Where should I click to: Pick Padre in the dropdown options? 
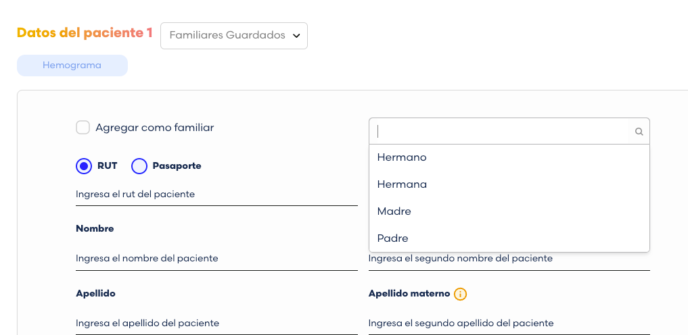click(509, 238)
